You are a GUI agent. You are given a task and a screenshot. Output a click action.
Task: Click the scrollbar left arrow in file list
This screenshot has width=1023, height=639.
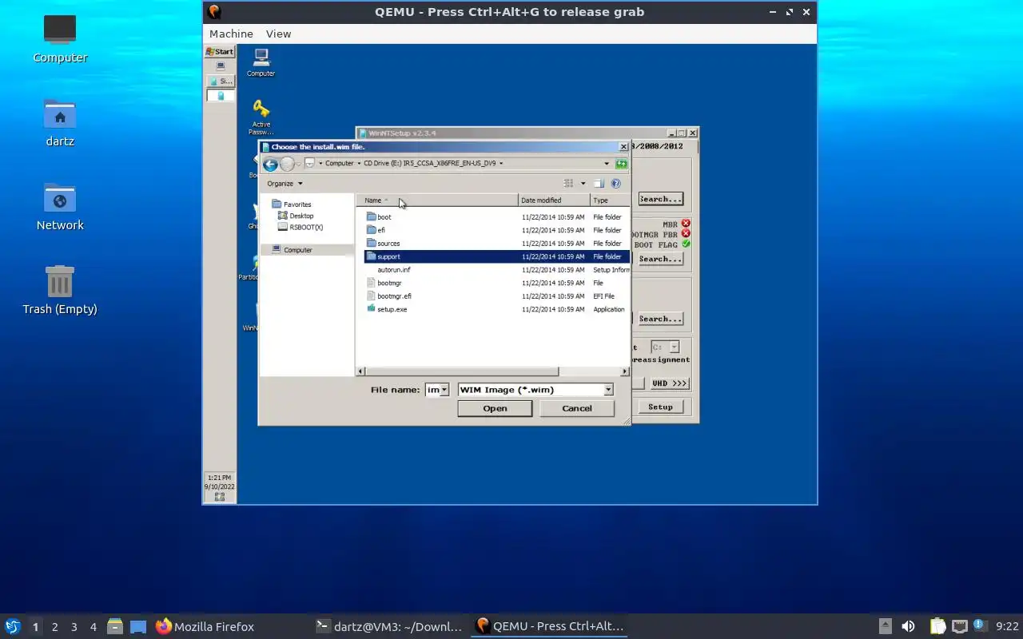tap(361, 371)
